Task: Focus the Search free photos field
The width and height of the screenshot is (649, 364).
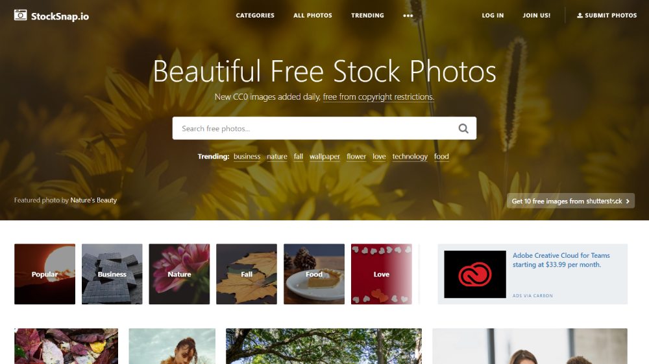Action: (x=315, y=128)
